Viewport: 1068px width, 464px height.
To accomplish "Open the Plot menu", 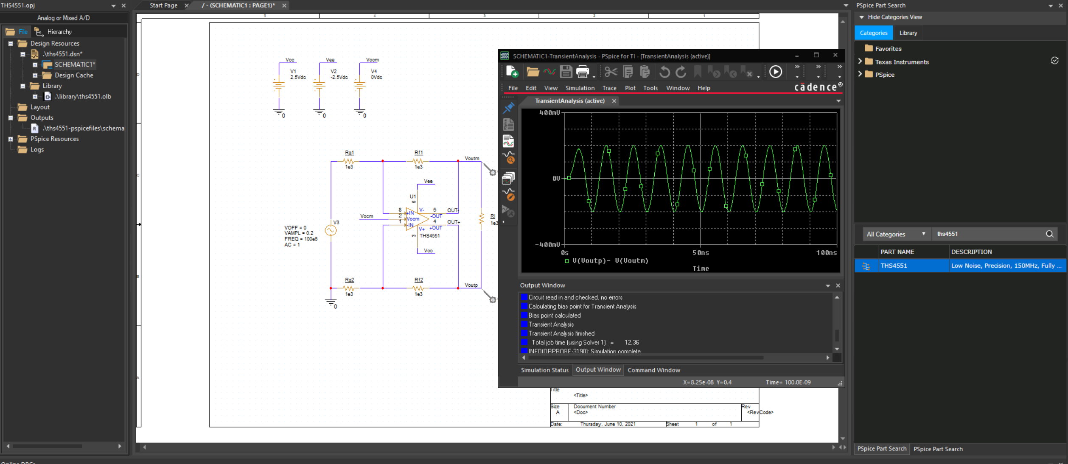I will pyautogui.click(x=630, y=88).
